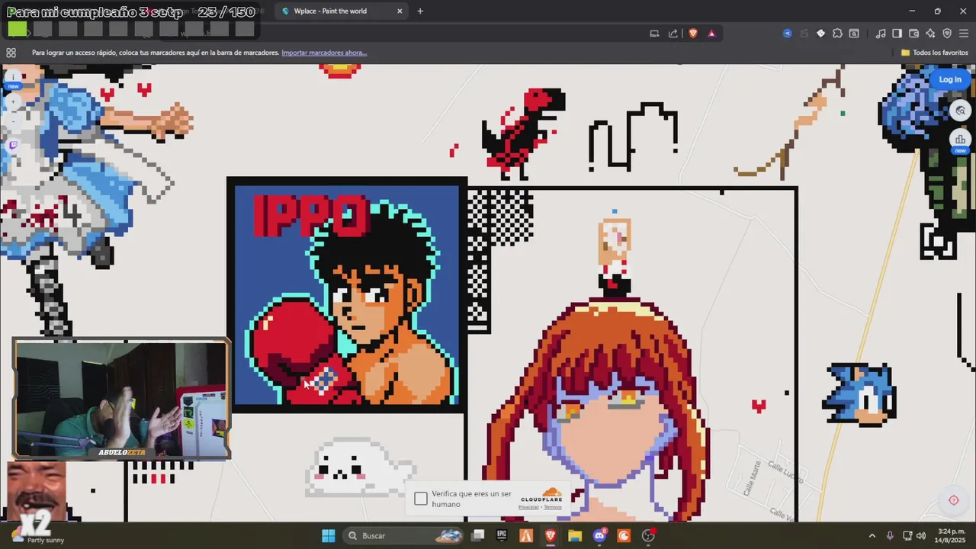Open the map search magnifier button
This screenshot has height=549, width=976.
coord(960,111)
